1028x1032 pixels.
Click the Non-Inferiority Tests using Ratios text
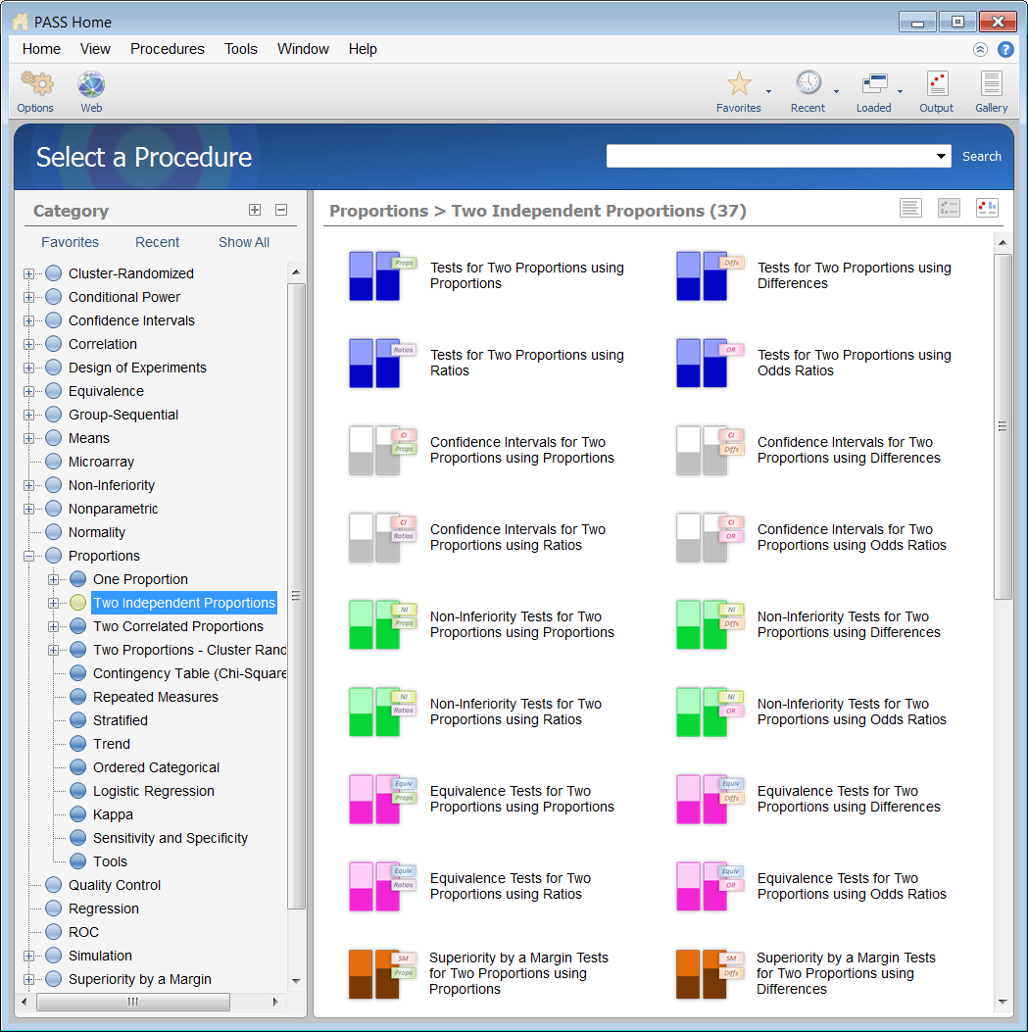click(x=515, y=712)
